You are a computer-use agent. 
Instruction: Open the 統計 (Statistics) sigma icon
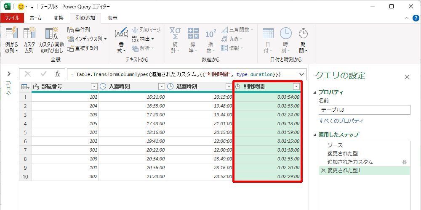tap(175, 33)
